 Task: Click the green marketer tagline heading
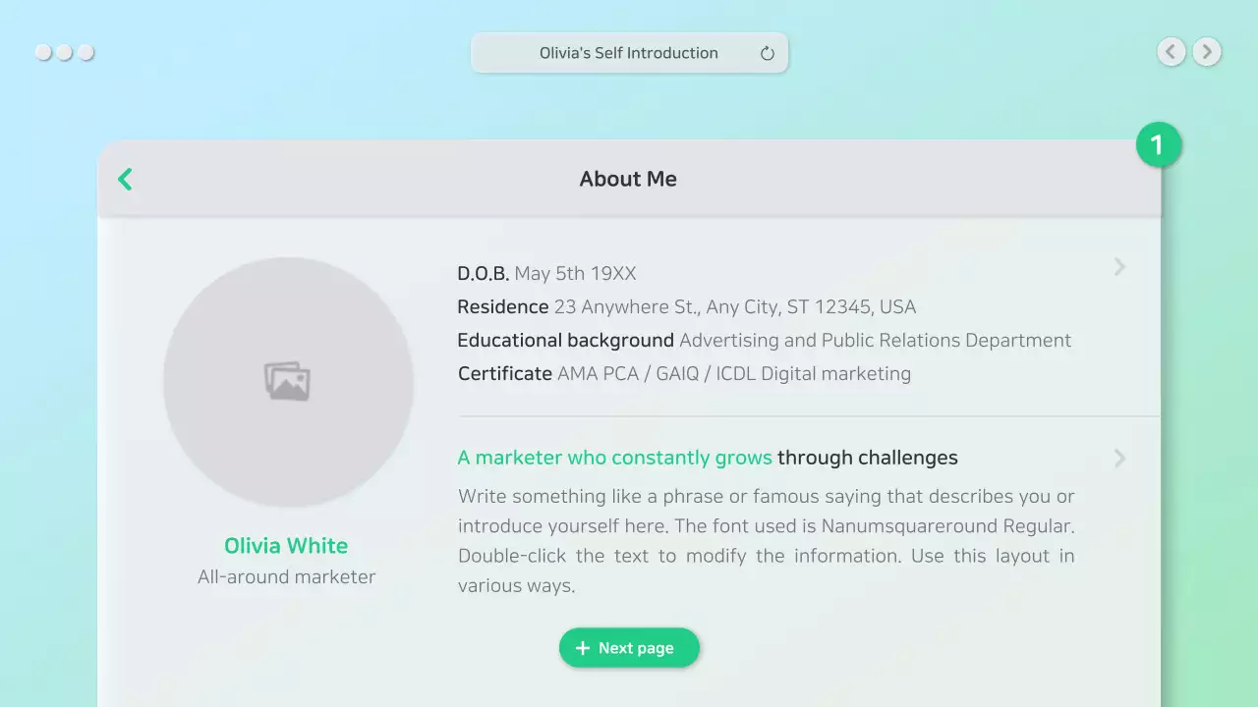(614, 458)
